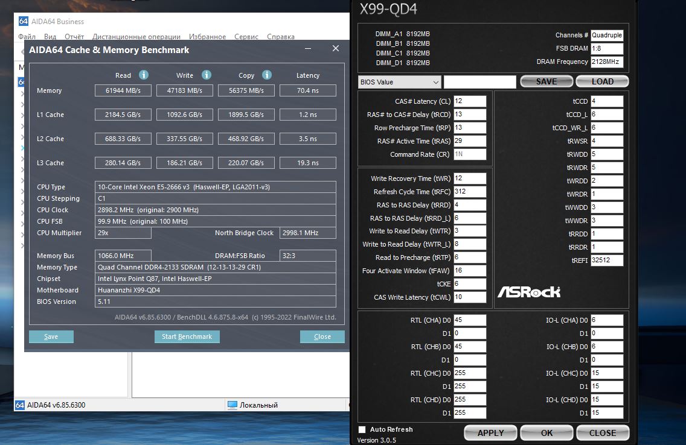The height and width of the screenshot is (445, 686).
Task: Click the FSB DRAM field showing 1:8
Action: pyautogui.click(x=607, y=48)
